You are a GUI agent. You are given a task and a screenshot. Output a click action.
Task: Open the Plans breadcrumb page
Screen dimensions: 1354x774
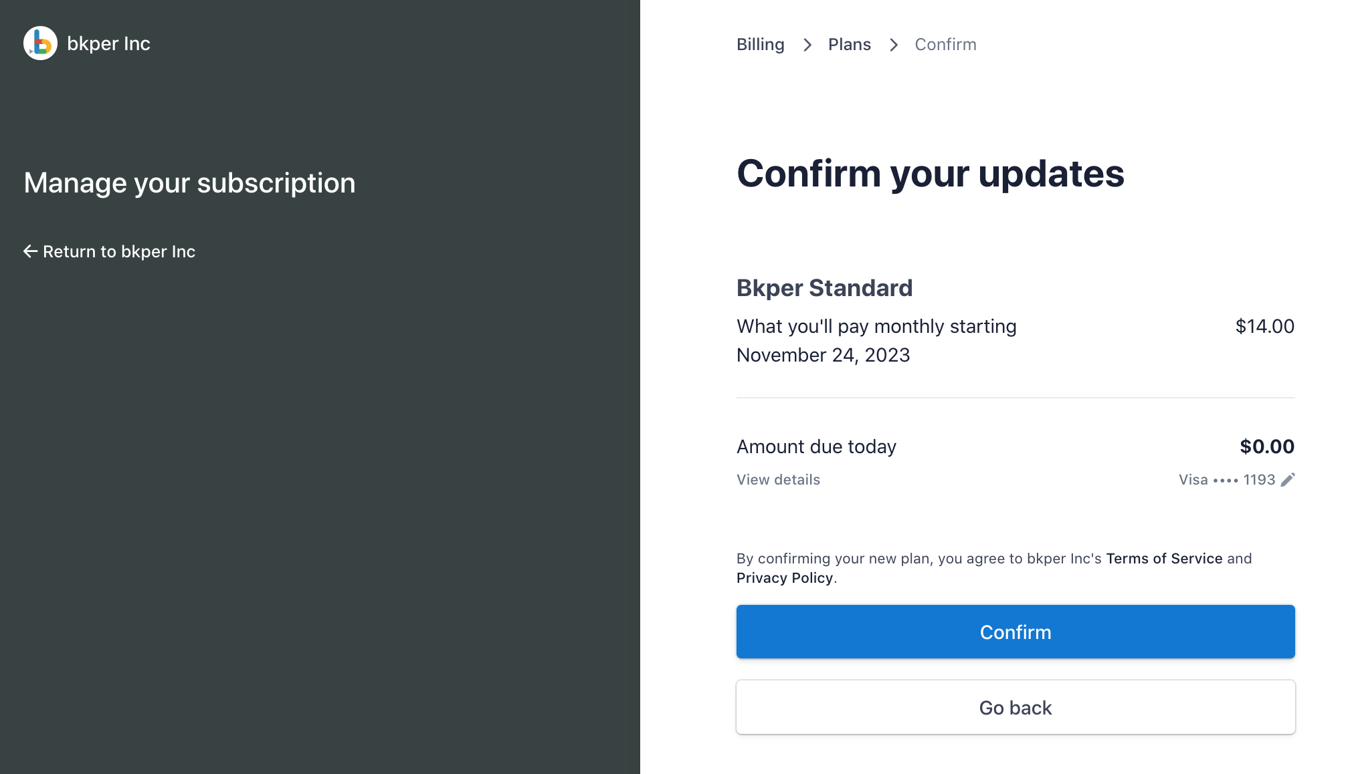click(850, 44)
